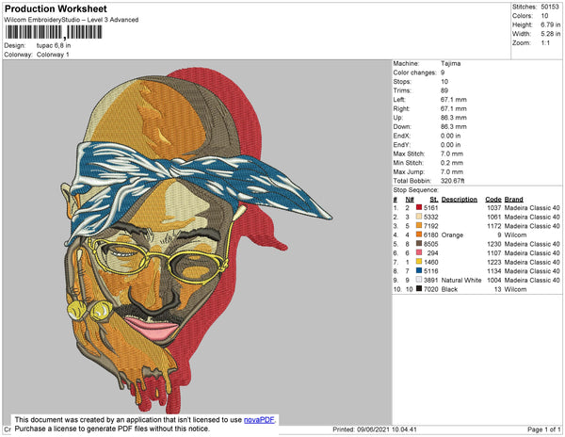Click the Description column header
Screen dimensions: 565x437
(460, 200)
